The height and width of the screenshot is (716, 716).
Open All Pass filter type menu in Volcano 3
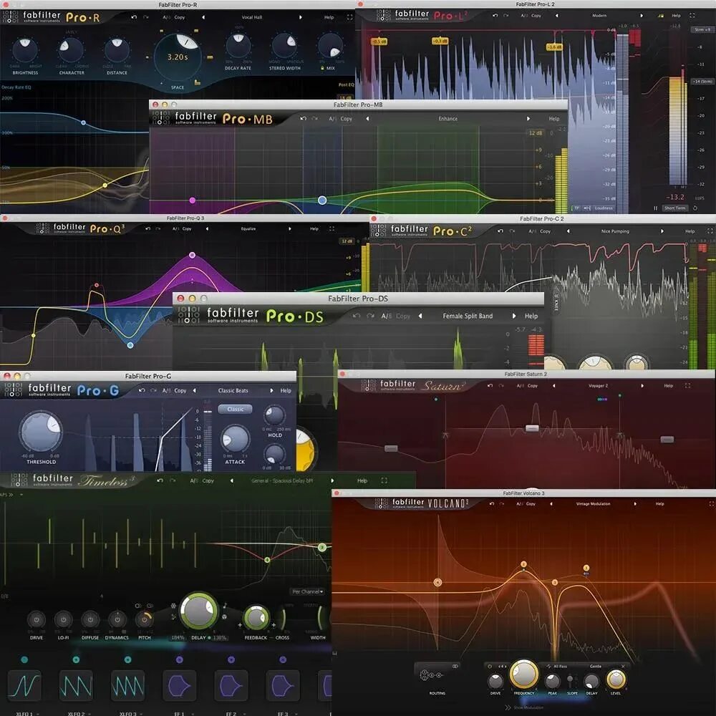coord(561,667)
